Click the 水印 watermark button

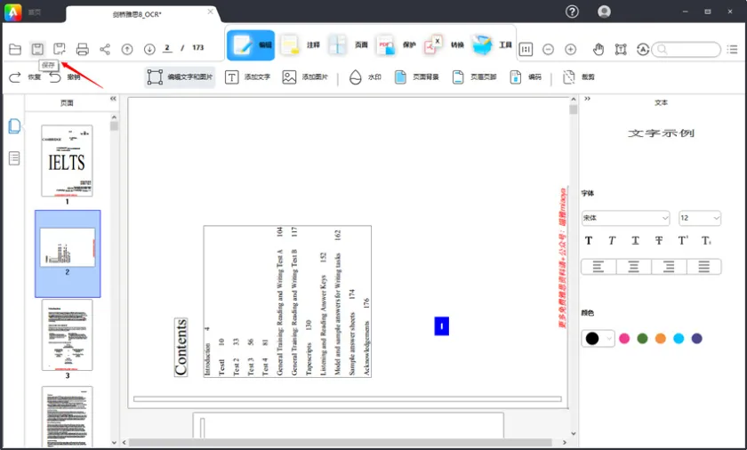365,77
